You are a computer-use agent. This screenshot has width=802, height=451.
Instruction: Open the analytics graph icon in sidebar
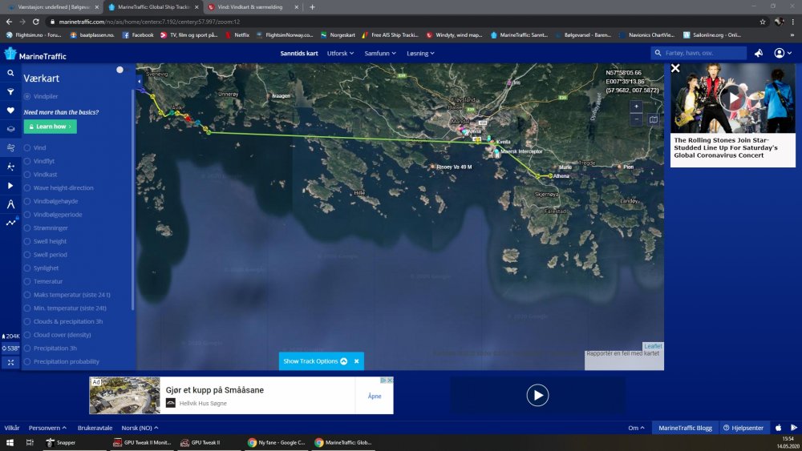point(10,223)
